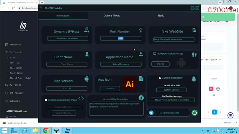Click the Android icon beside App Version
The width and height of the screenshot is (239, 134).
(87, 79)
